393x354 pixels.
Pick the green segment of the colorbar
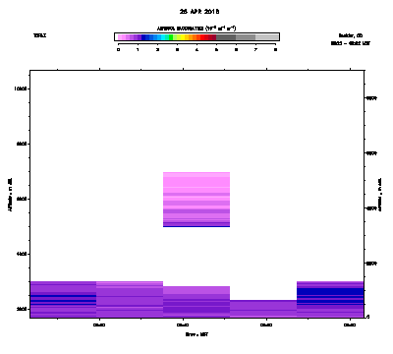click(x=171, y=37)
